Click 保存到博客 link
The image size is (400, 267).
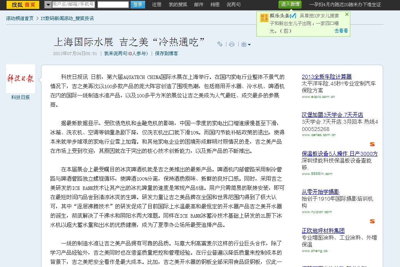(x=166, y=54)
